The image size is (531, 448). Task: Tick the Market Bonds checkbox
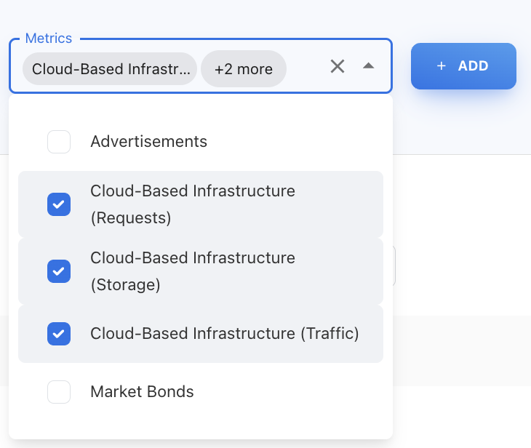coord(59,392)
